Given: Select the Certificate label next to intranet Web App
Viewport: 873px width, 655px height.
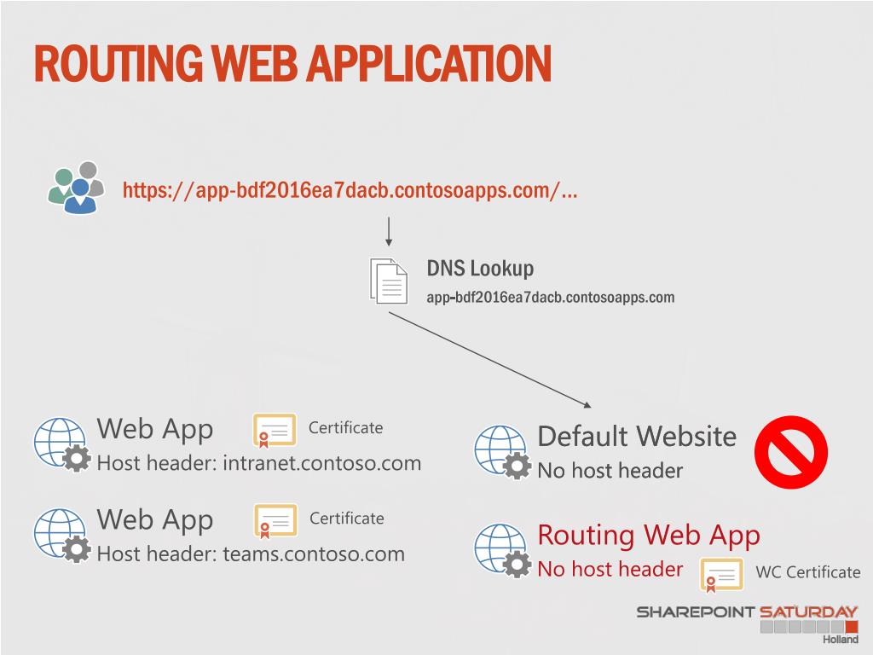Looking at the screenshot, I should pyautogui.click(x=346, y=428).
